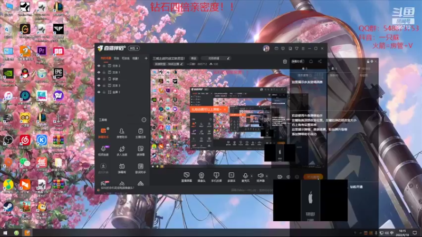This screenshot has height=237, width=422.
Task: Click the download-arrow tool icon in toolbox
Action: coord(103,166)
